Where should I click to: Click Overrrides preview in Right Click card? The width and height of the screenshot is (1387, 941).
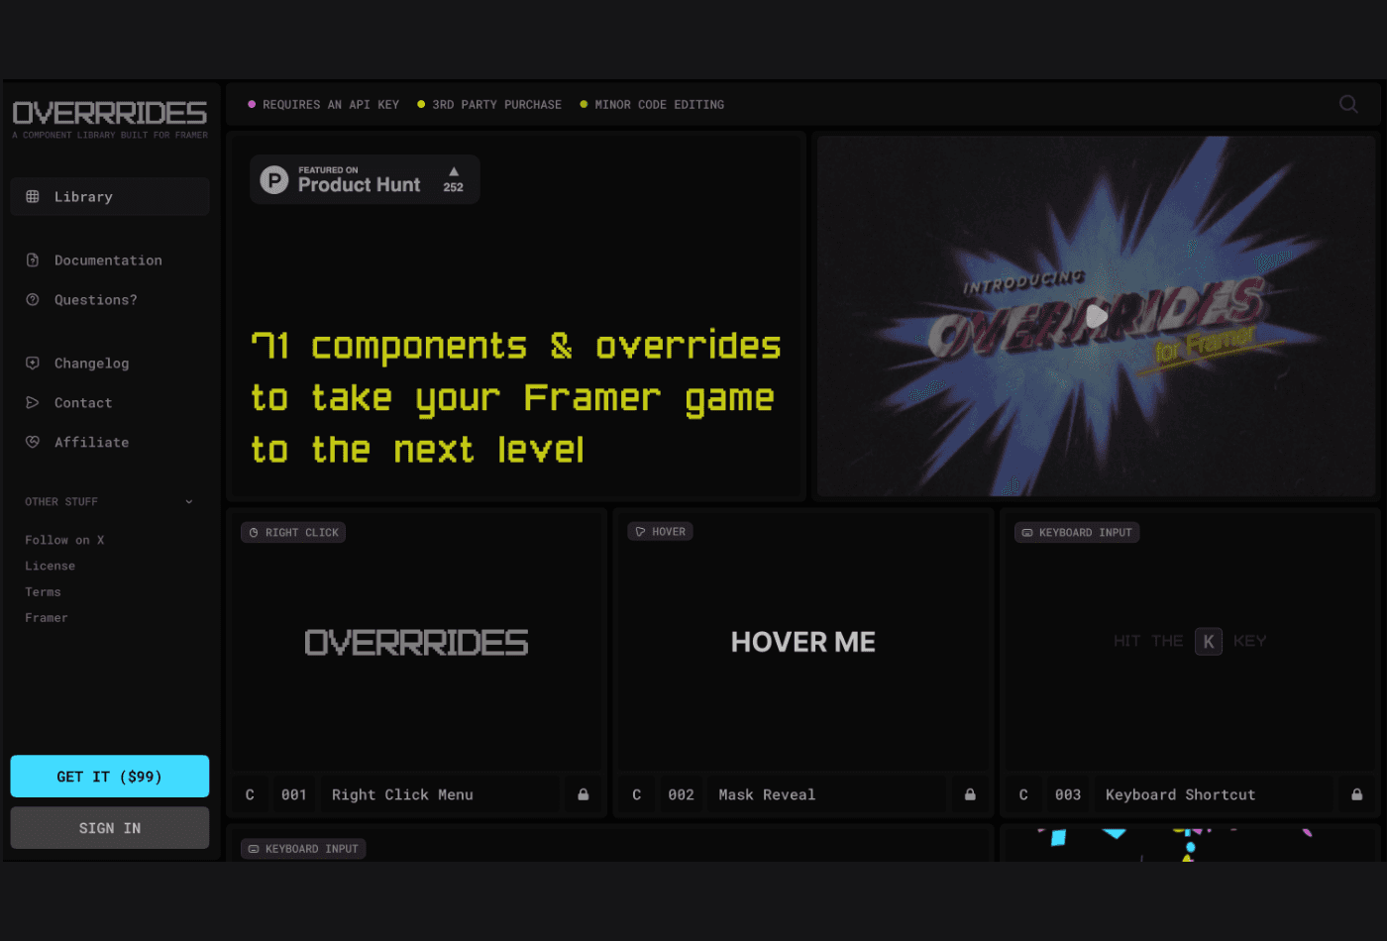(x=416, y=642)
